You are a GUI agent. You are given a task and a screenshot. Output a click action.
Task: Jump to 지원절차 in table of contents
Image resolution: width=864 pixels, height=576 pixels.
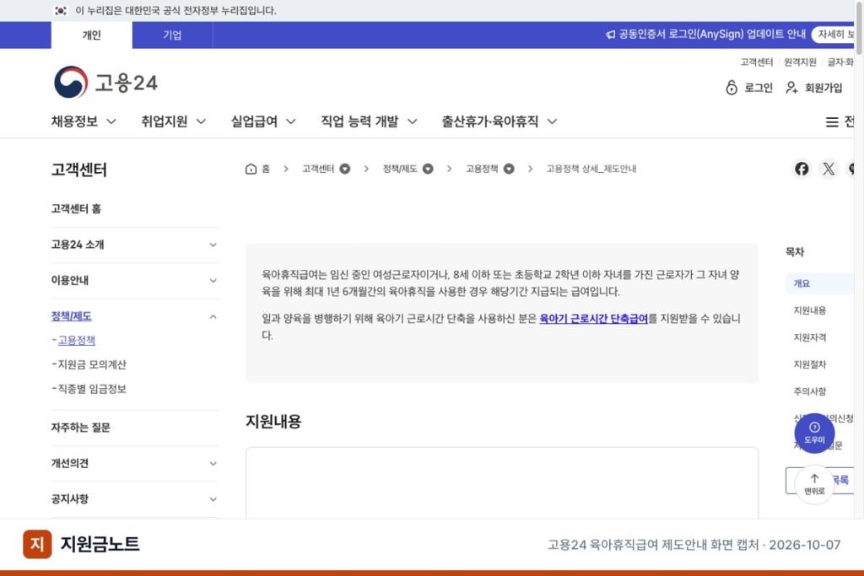[809, 364]
